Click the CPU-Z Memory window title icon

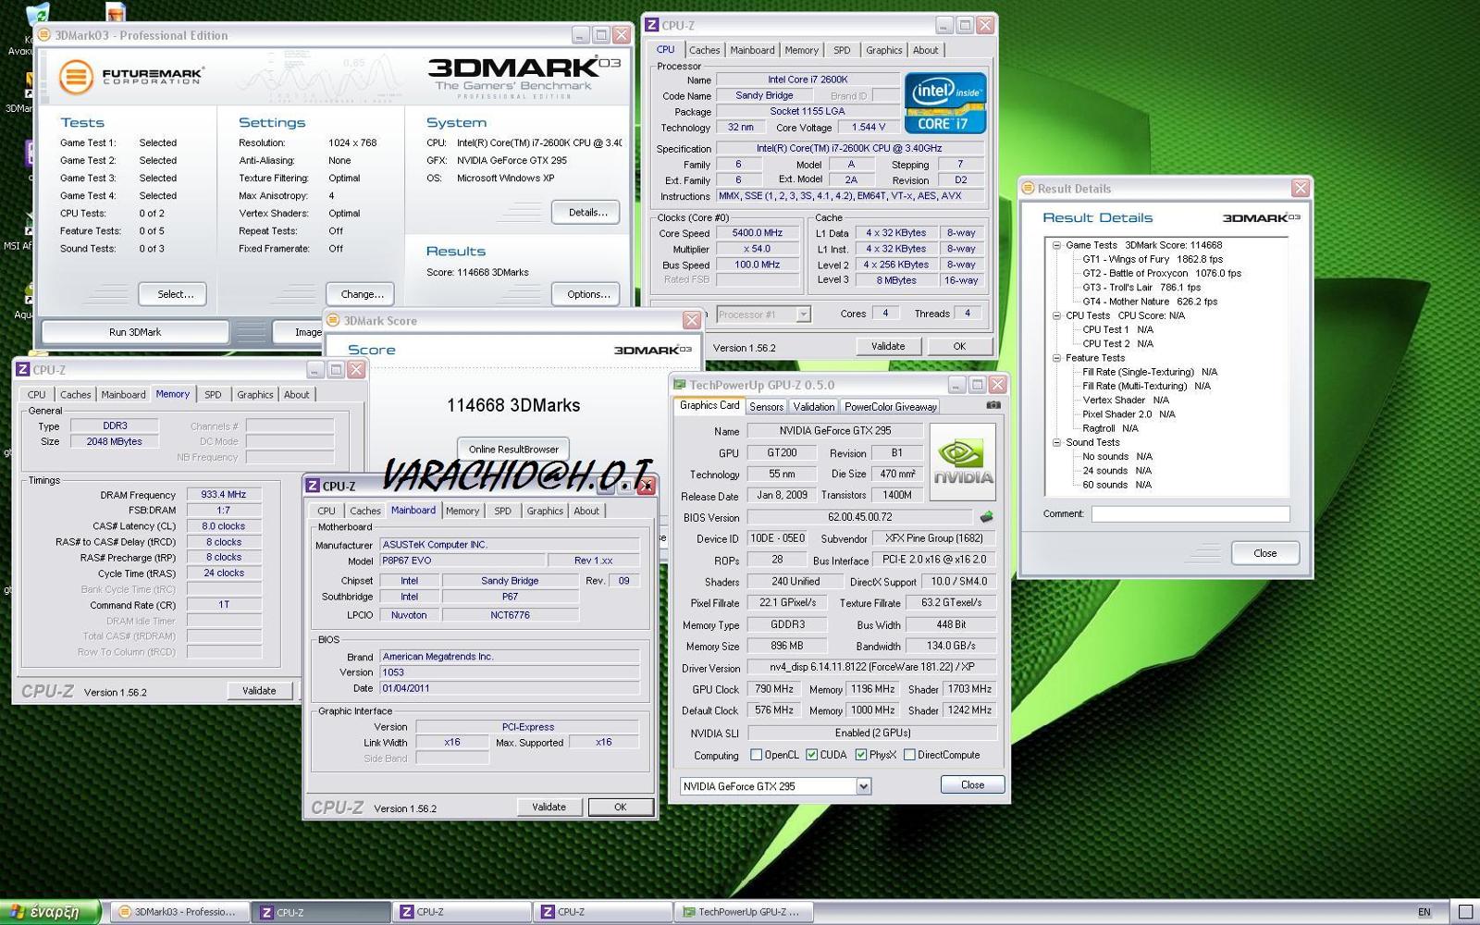pos(23,369)
